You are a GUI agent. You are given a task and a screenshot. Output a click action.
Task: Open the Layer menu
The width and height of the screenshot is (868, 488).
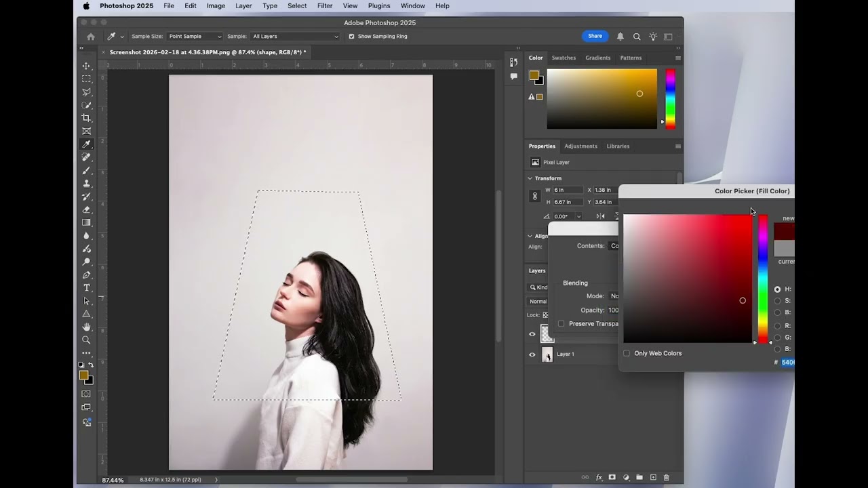coord(243,5)
